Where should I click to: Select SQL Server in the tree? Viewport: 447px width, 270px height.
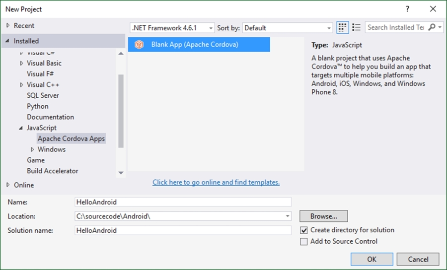pos(43,95)
